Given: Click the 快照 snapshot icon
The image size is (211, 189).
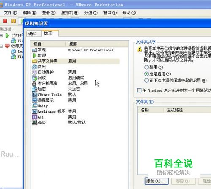Looking at the screenshot, I should click(x=35, y=67).
